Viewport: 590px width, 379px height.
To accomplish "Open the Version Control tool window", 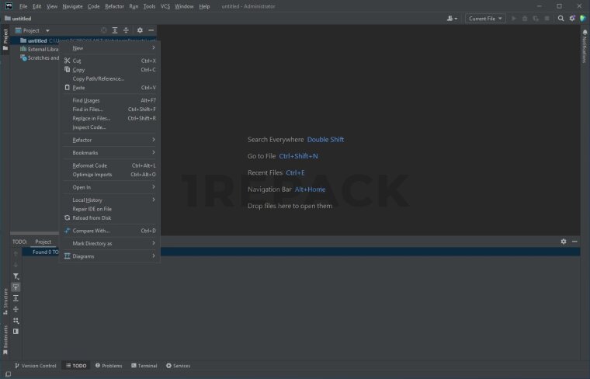I will click(x=35, y=366).
